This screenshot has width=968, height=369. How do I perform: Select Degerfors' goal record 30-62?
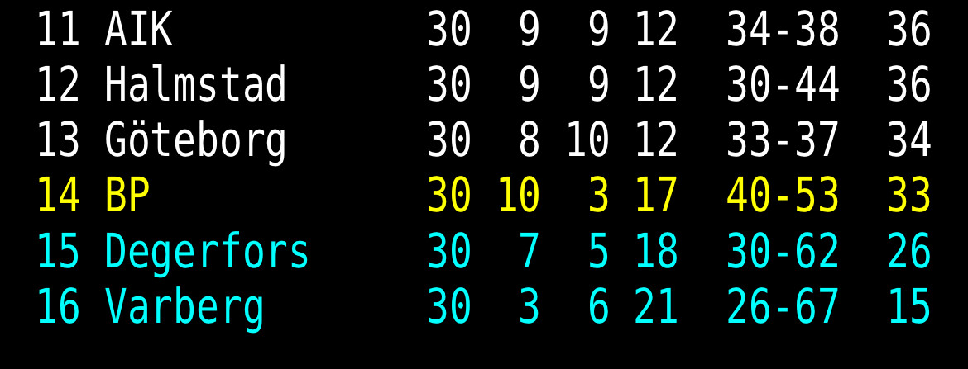[x=783, y=251]
